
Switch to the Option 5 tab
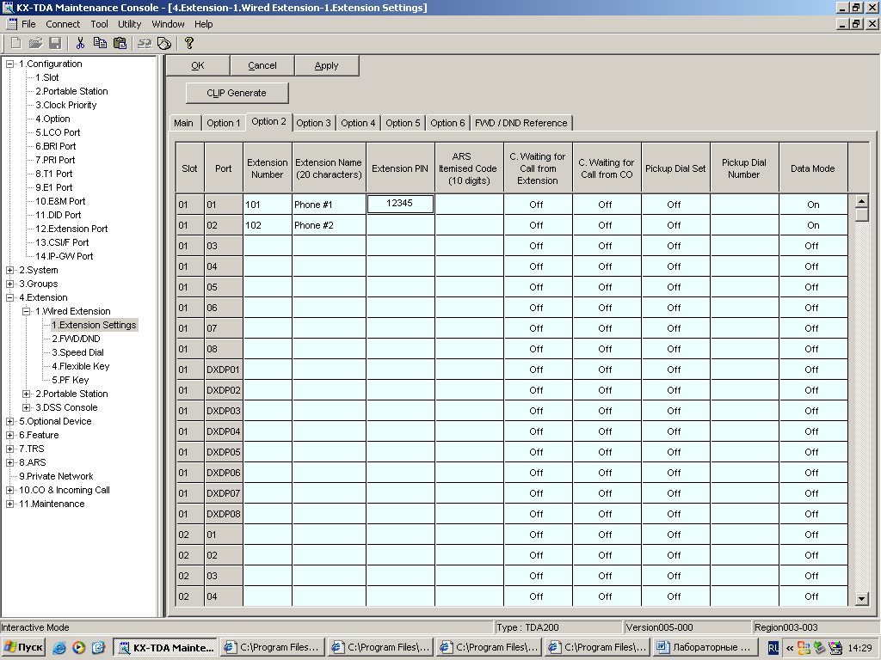tap(403, 123)
